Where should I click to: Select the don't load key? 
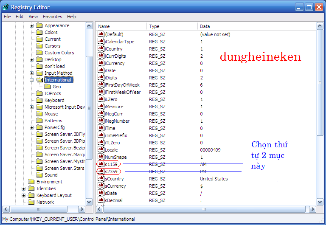click(x=55, y=66)
